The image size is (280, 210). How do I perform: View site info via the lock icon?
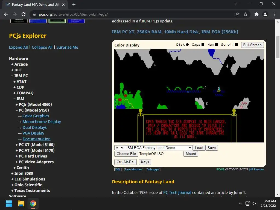click(x=34, y=14)
